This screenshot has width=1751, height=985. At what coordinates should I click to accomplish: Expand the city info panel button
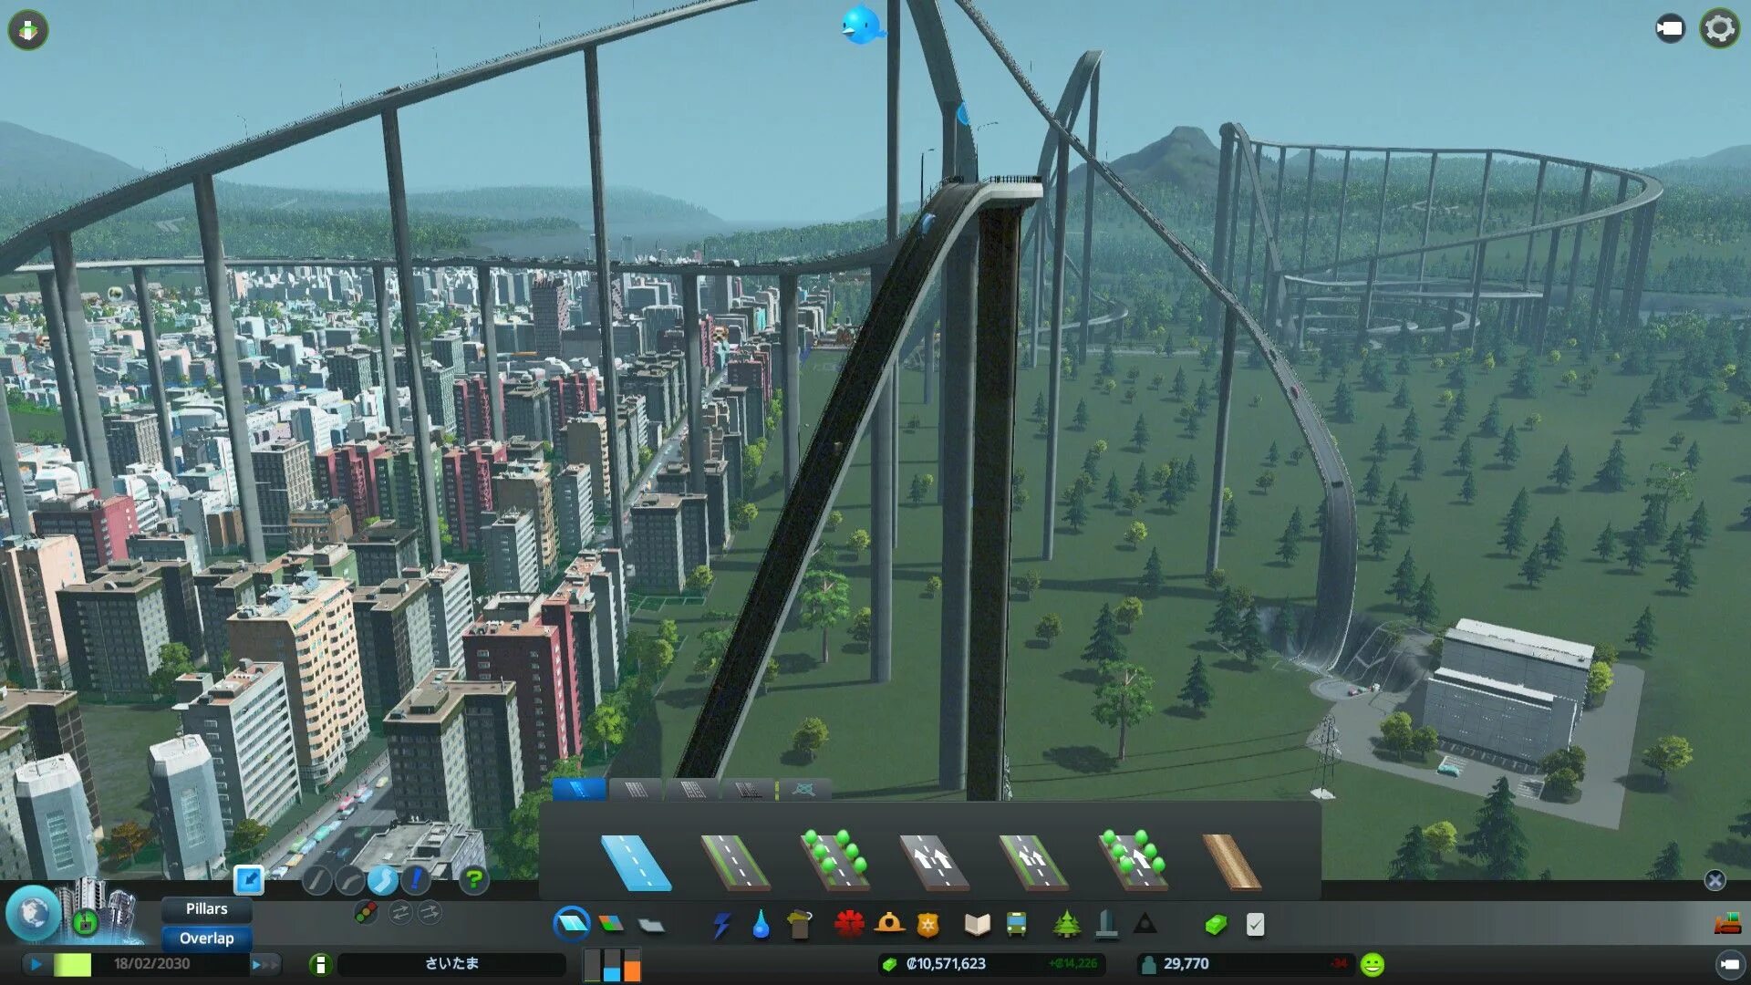pyautogui.click(x=320, y=965)
